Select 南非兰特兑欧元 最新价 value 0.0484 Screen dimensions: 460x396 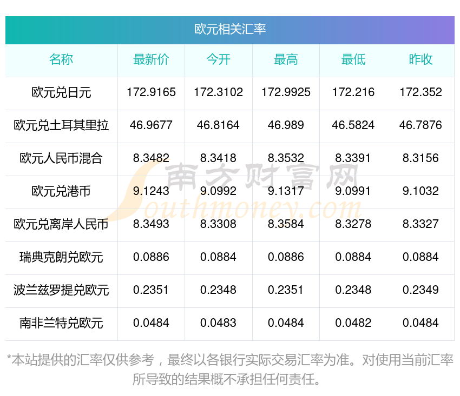pos(151,323)
